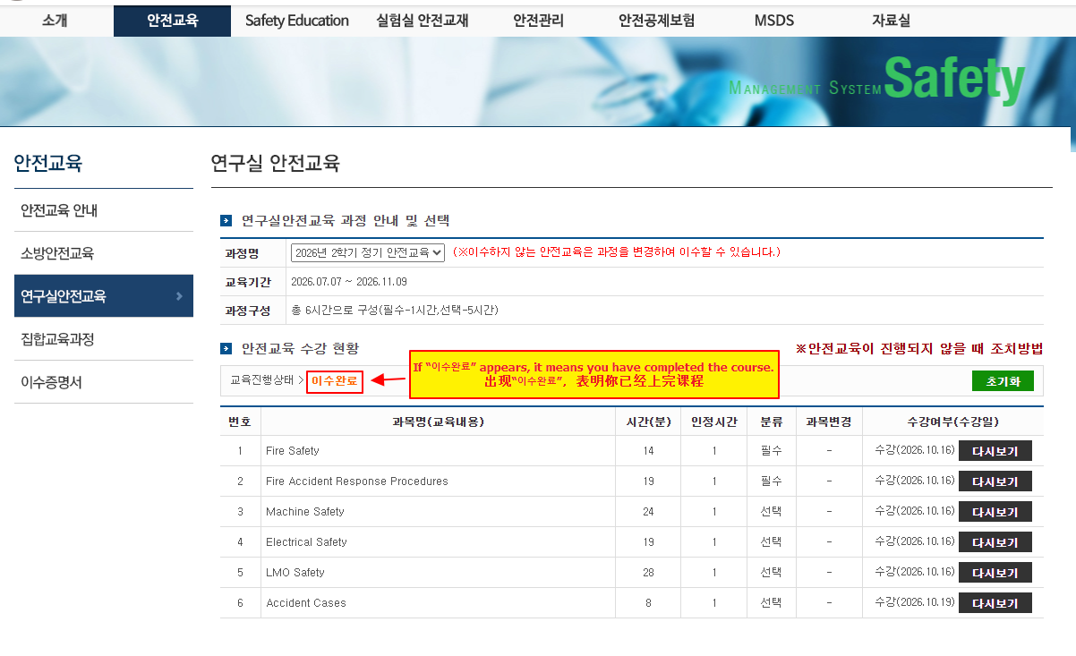
Task: Open 안전교육 안내 in the sidebar
Action: [104, 210]
